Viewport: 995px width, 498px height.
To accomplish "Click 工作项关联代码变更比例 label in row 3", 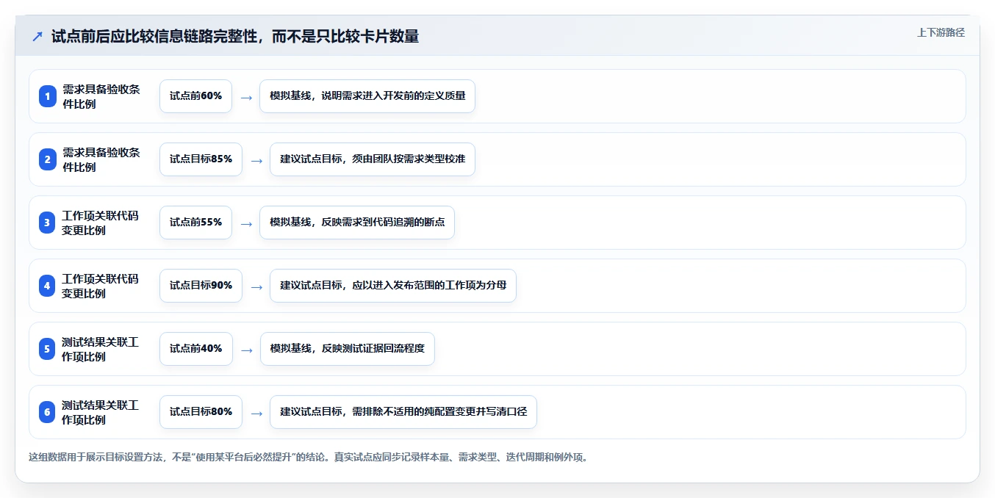I will click(101, 223).
